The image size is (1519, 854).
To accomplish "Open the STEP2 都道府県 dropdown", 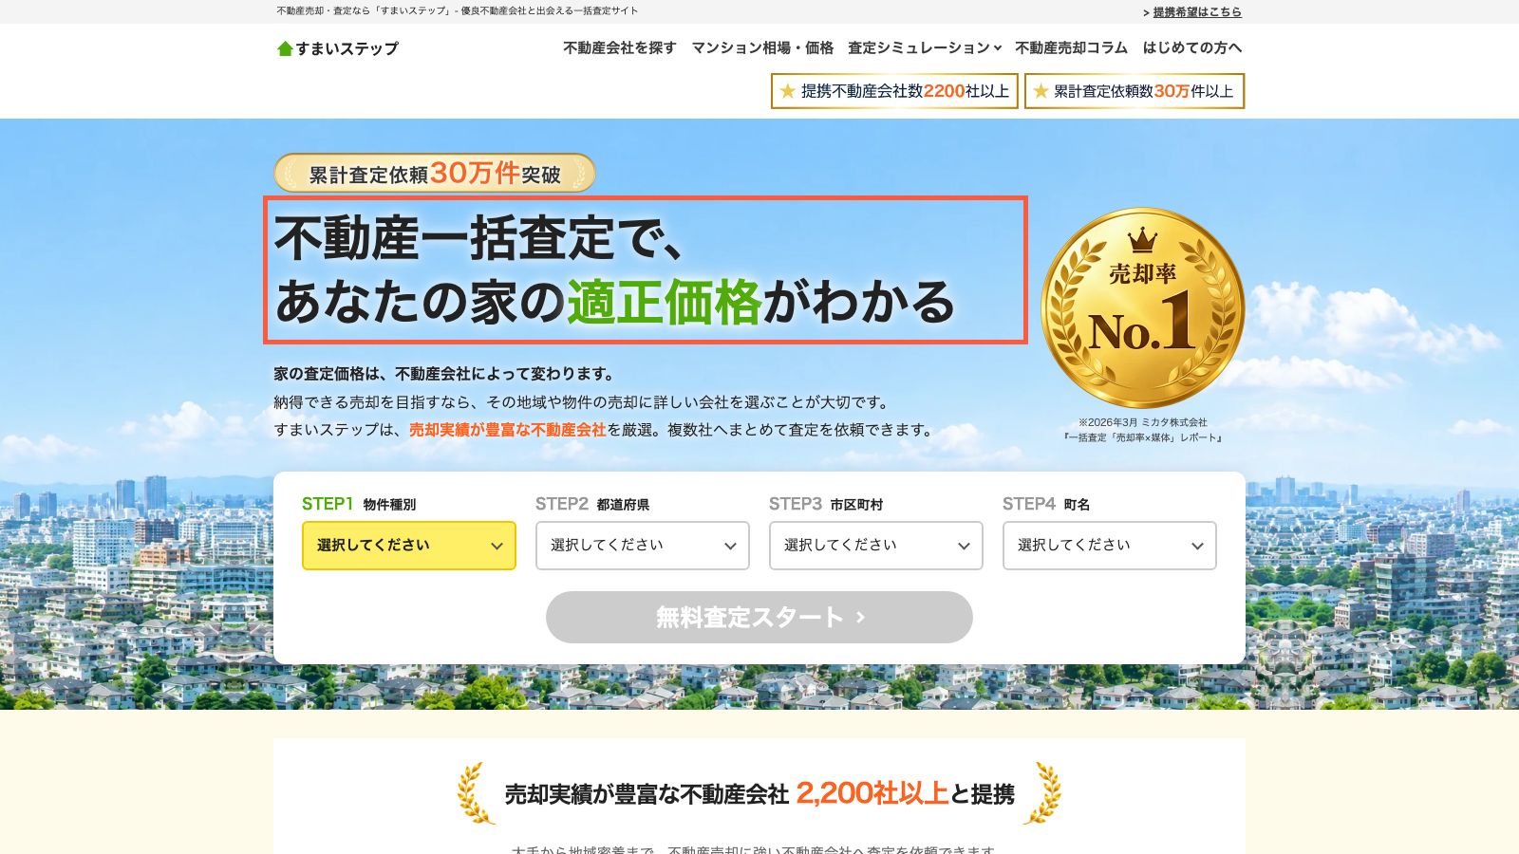I will click(643, 546).
